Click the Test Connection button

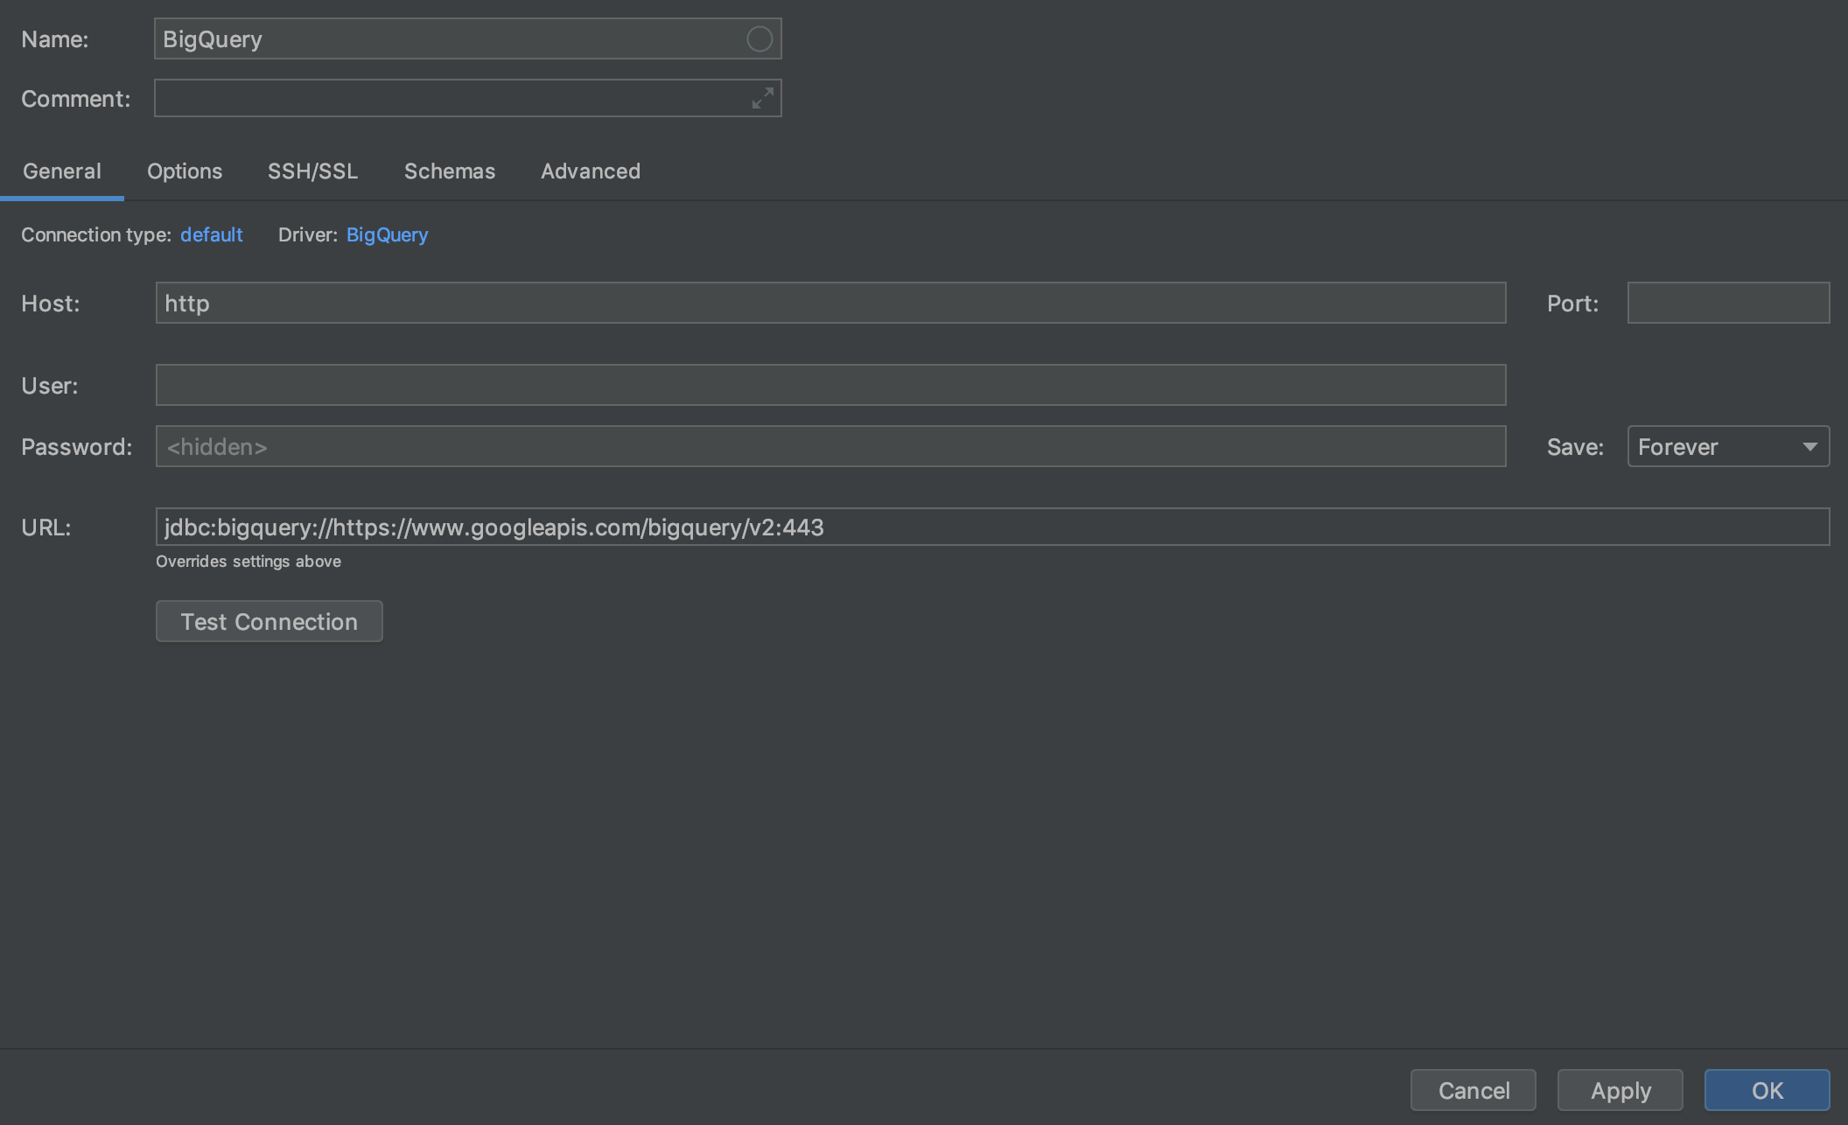(269, 621)
